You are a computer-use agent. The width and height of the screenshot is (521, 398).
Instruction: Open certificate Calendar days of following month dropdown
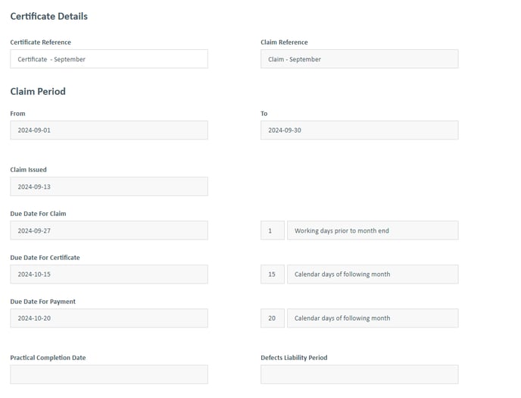click(x=373, y=274)
